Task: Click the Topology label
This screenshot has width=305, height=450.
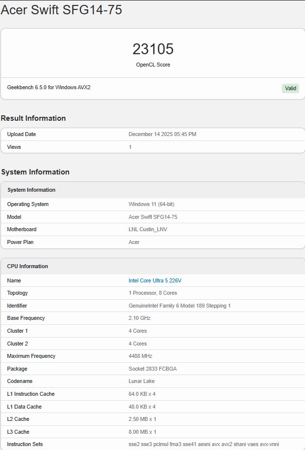Action: coord(18,293)
